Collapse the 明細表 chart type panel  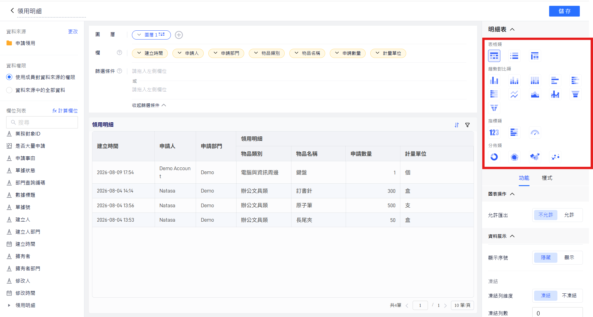(x=512, y=29)
